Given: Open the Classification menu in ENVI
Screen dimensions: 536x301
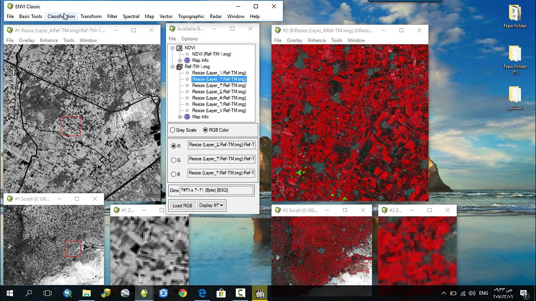Looking at the screenshot, I should pos(61,16).
